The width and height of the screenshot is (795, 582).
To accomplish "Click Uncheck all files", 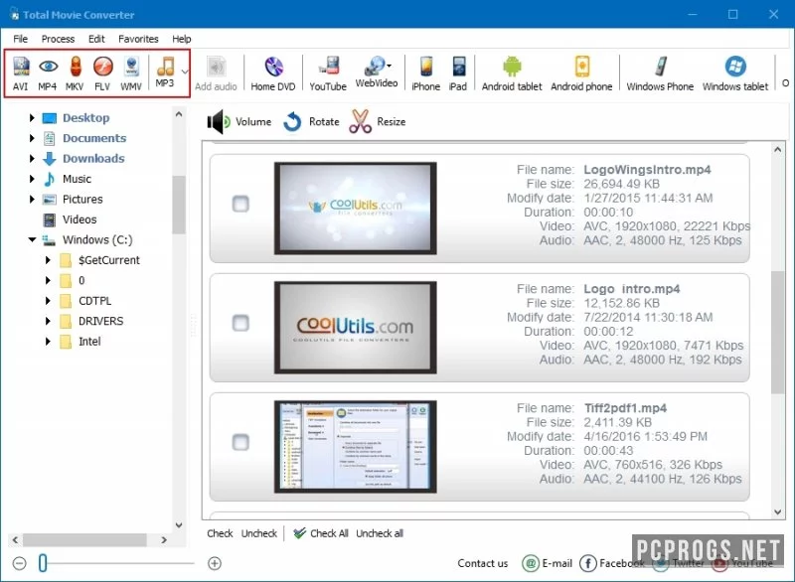I will [380, 533].
